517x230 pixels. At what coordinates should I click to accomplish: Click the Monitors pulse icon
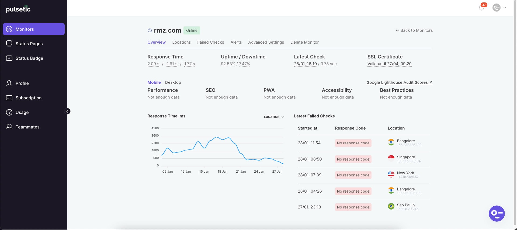tap(9, 29)
